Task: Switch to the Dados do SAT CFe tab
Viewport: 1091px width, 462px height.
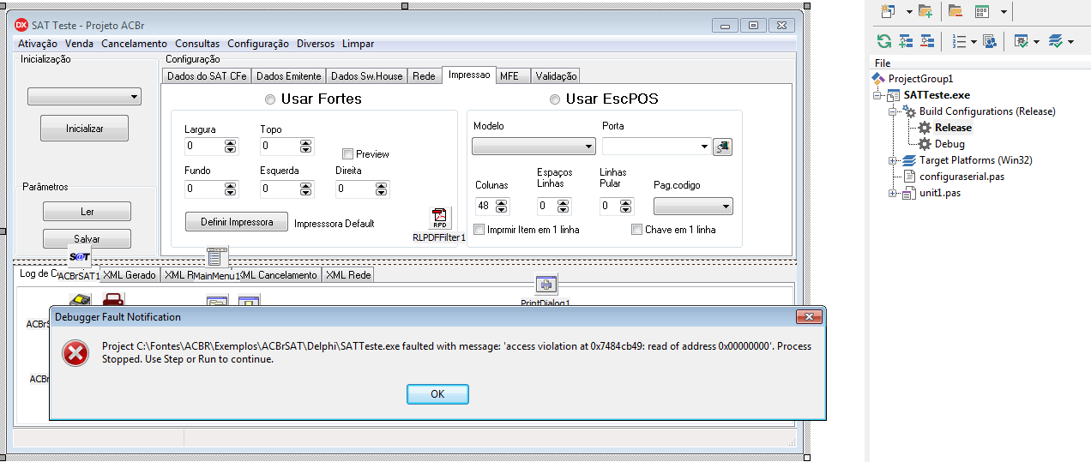Action: [x=207, y=76]
